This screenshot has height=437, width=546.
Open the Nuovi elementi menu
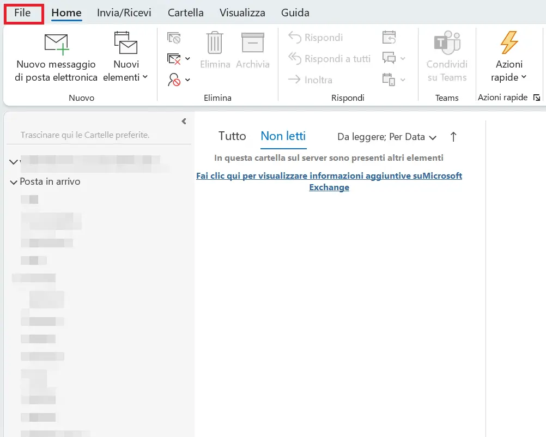tap(126, 57)
